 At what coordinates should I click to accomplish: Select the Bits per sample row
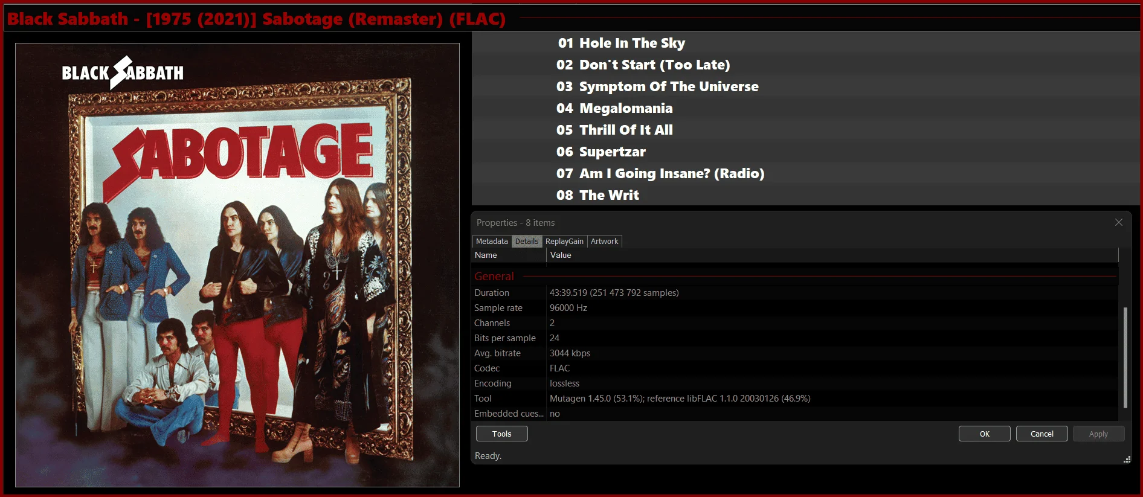[795, 338]
